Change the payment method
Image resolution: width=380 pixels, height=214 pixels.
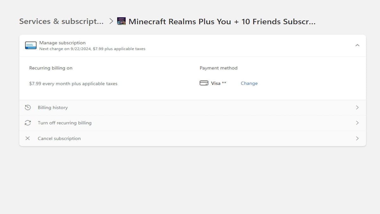point(249,83)
